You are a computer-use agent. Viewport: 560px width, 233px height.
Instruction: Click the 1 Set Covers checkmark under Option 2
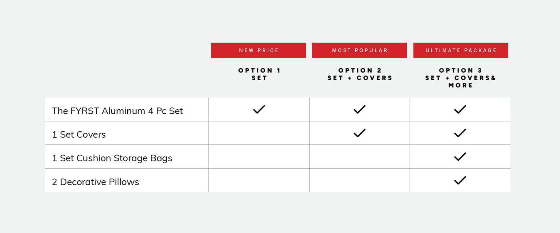point(360,133)
